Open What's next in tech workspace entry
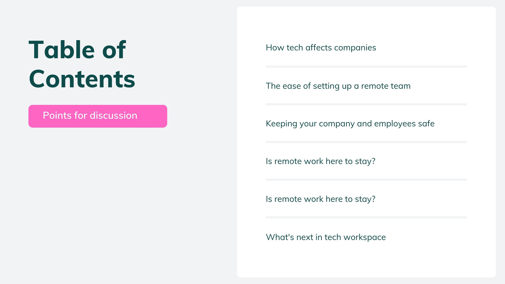Image resolution: width=505 pixels, height=284 pixels. point(326,237)
